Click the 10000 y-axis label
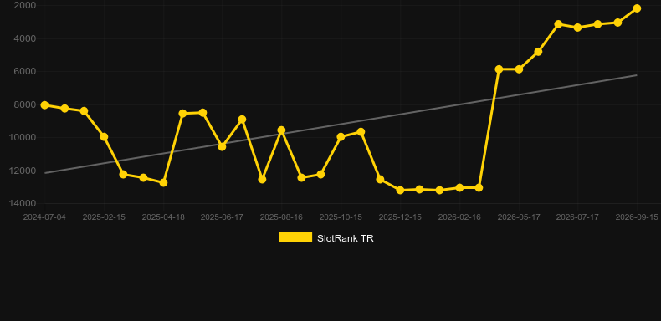This screenshot has height=321, width=661. coord(23,138)
